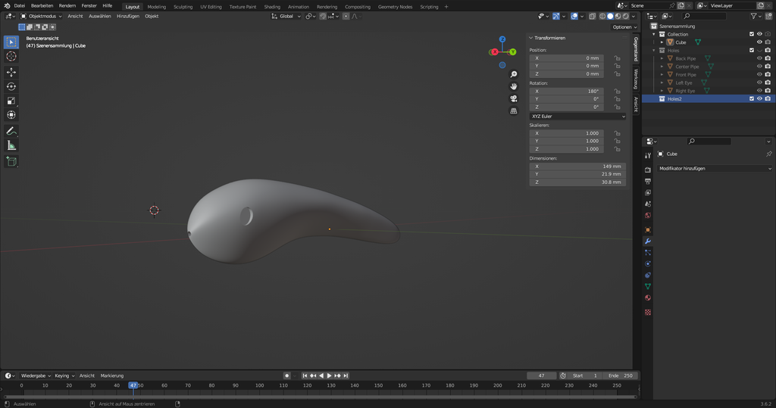Open the Bearbeiten menu

41,5
